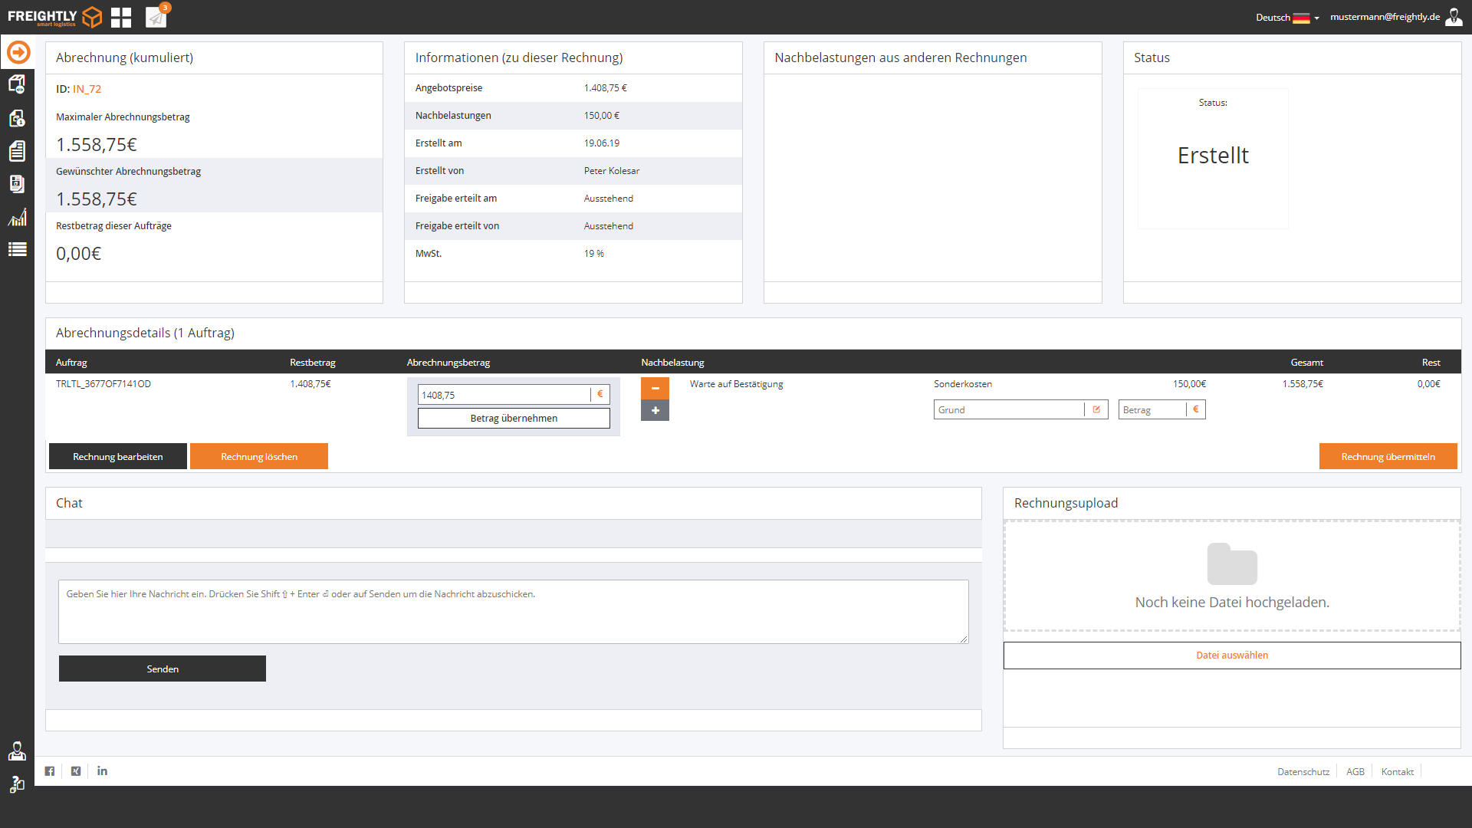Click the Sonderkosten entry text

click(x=963, y=384)
